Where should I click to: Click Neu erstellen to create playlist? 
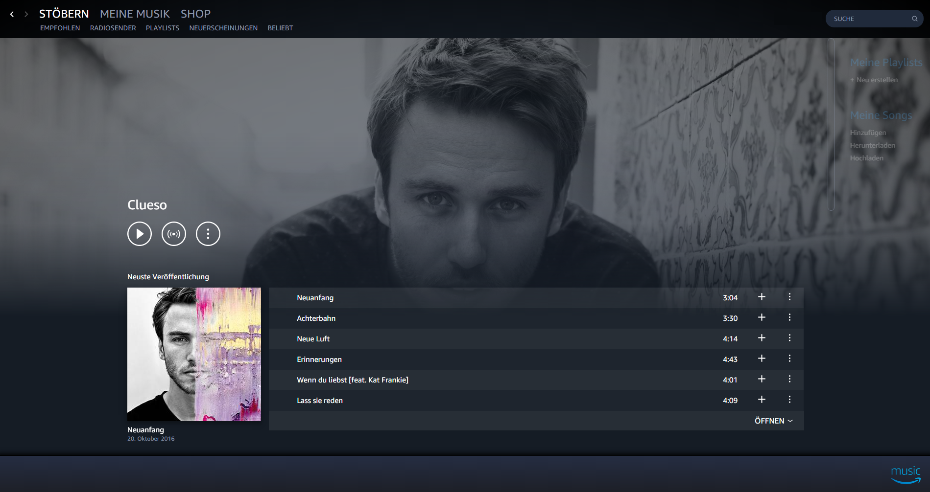point(876,80)
